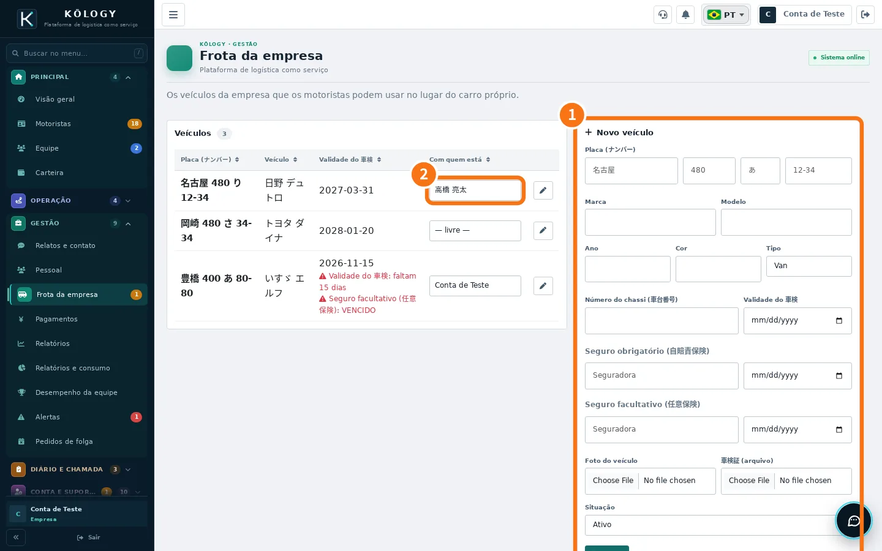Click the logout icon in top bar
Viewport: 882px width, 551px height.
(x=865, y=15)
